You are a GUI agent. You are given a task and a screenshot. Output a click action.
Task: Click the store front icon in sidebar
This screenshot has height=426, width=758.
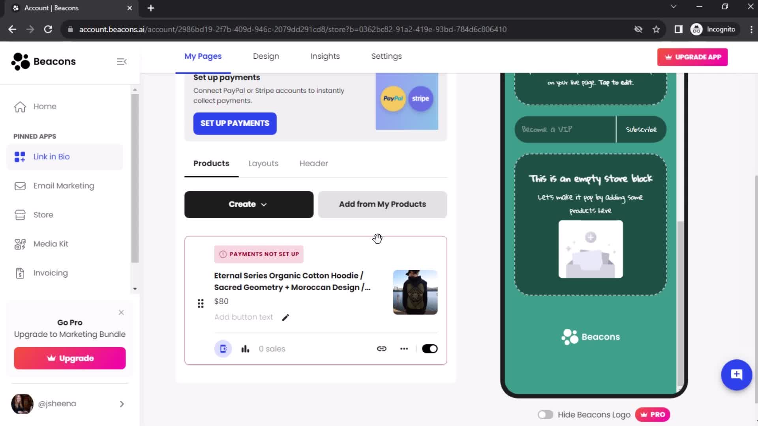20,214
